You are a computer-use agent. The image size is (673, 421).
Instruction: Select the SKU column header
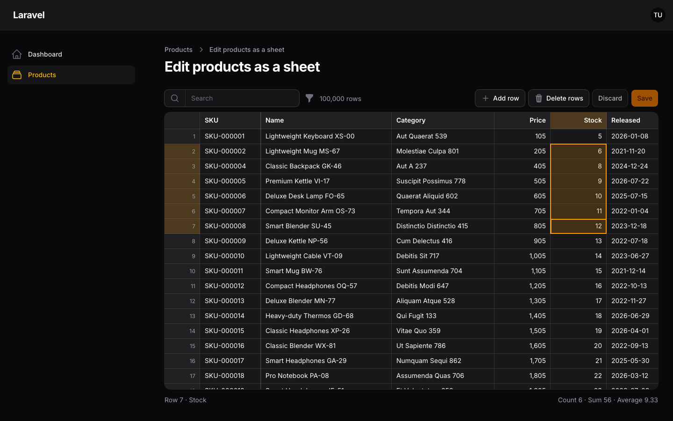tap(230, 120)
